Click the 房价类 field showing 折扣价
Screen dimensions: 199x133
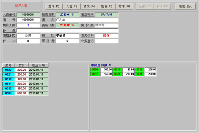pyautogui.click(x=106, y=25)
